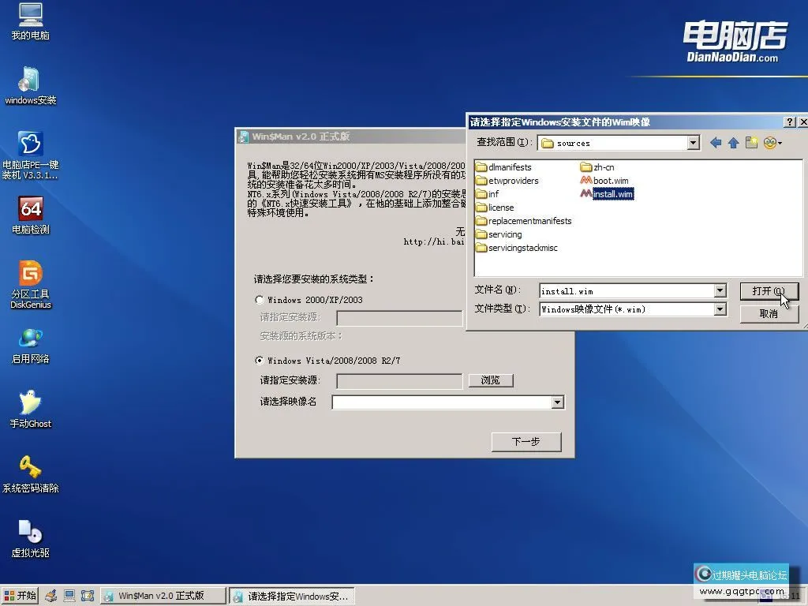Switch to the Win$Man v2.0 taskbar window
The width and height of the screenshot is (808, 606).
(x=162, y=595)
